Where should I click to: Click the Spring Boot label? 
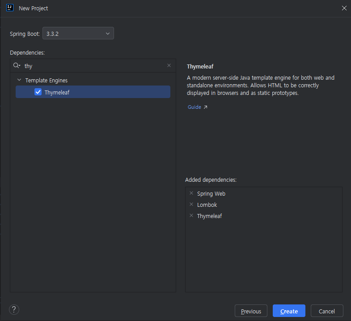(25, 34)
